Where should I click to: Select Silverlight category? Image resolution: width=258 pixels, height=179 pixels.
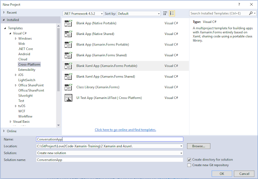(25, 96)
